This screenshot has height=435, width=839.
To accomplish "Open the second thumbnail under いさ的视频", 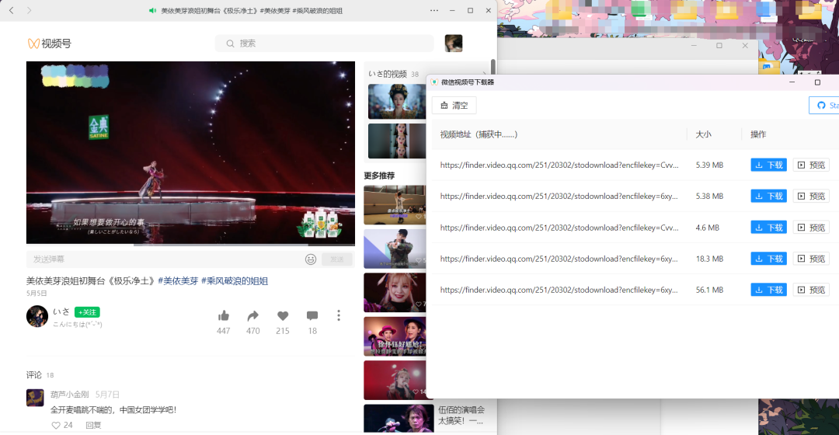I will (x=397, y=141).
